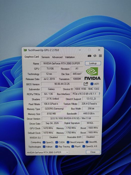Click the Device ID value 10DE 1F06
The image size is (131, 175).
(x=87, y=89)
